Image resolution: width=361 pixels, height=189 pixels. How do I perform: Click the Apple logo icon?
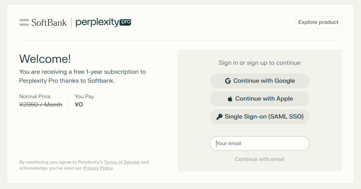[x=230, y=99]
